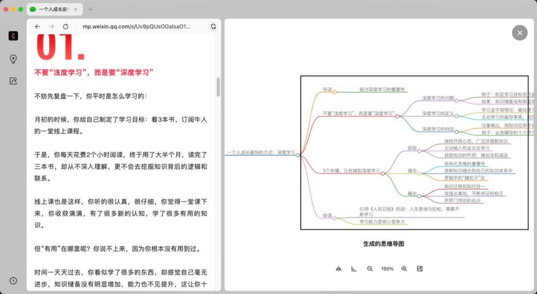Image resolution: width=537 pixels, height=294 pixels.
Task: Click the save image icon
Action: click(420, 268)
